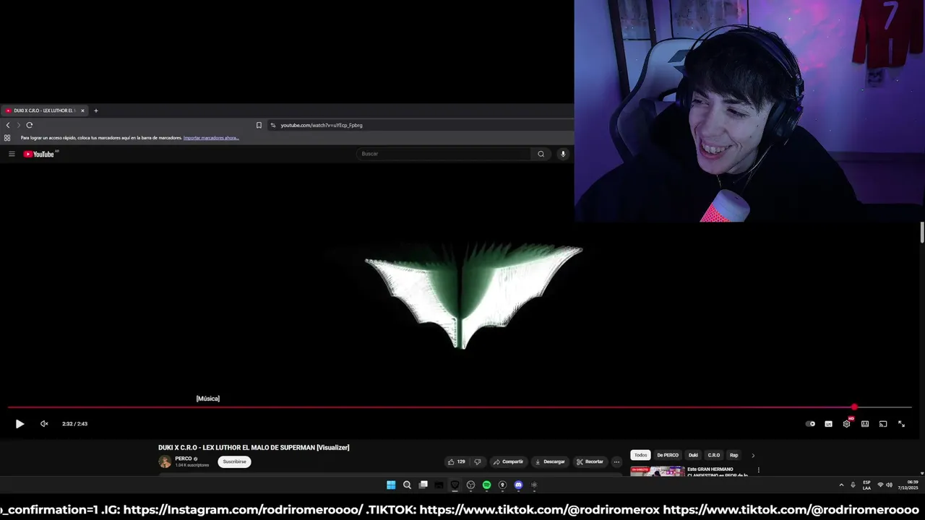Image resolution: width=925 pixels, height=520 pixels.
Task: Show more filter chips with right chevron
Action: click(753, 455)
